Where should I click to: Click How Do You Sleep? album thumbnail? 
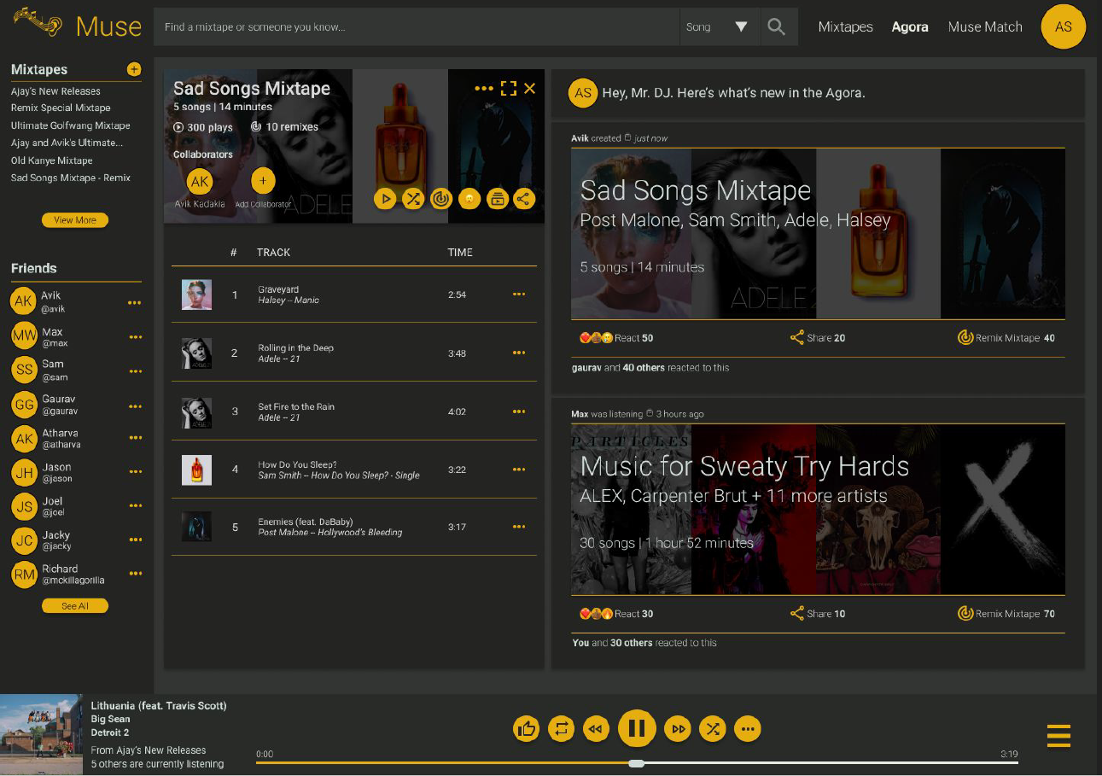click(196, 470)
